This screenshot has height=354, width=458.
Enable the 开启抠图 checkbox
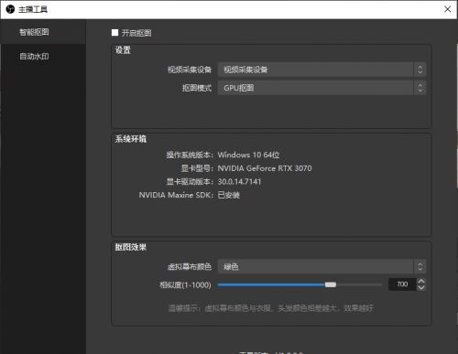[x=114, y=33]
